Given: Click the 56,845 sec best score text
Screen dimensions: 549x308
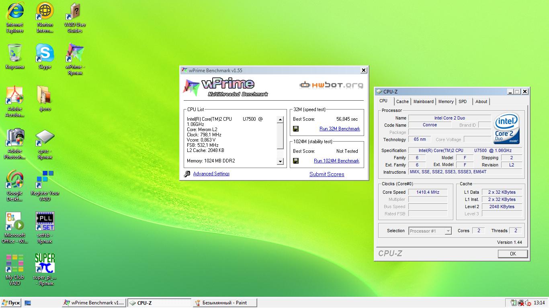Looking at the screenshot, I should pyautogui.click(x=347, y=119).
